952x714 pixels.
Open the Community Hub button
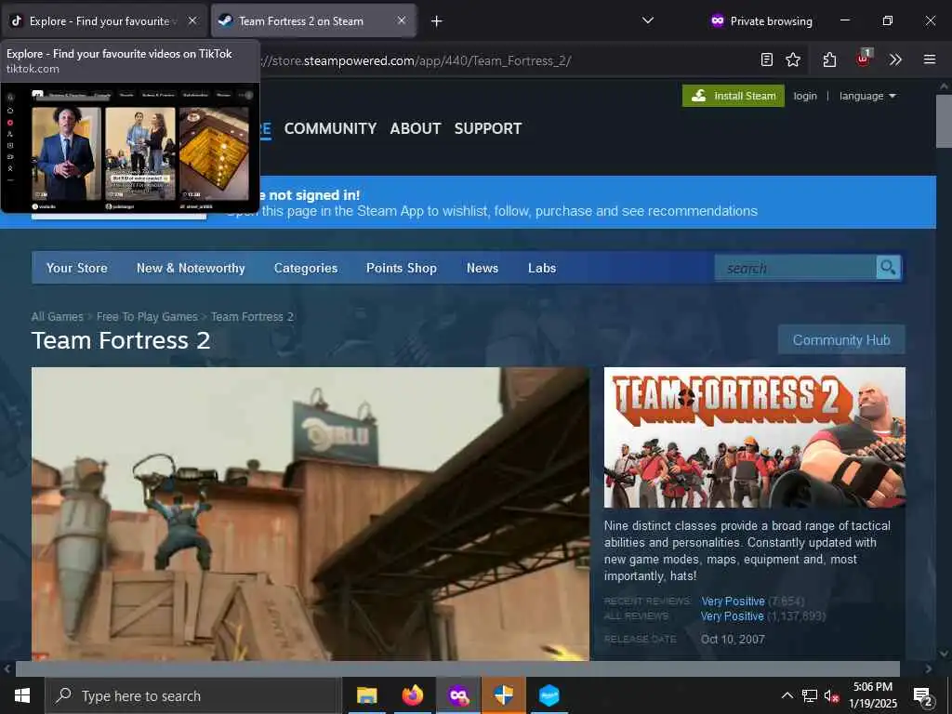[841, 340]
